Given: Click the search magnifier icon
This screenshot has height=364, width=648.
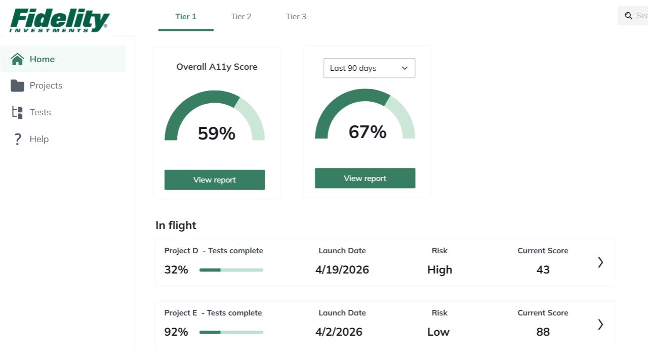Looking at the screenshot, I should [628, 16].
